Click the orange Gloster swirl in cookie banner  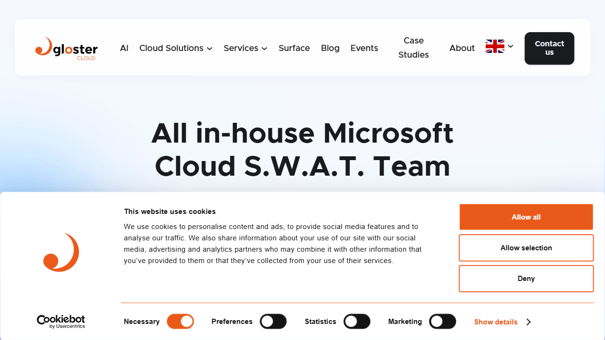[61, 252]
